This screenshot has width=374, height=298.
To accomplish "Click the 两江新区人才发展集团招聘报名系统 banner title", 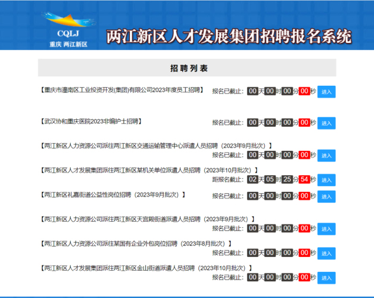I will tap(229, 36).
